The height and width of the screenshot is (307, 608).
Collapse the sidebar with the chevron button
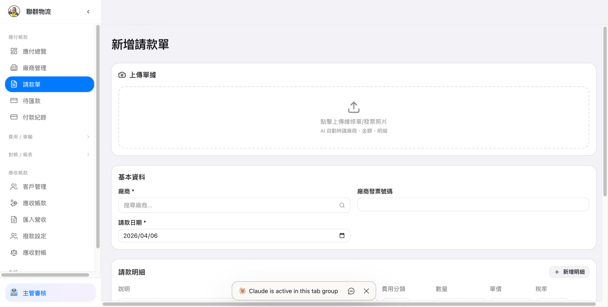coord(88,11)
